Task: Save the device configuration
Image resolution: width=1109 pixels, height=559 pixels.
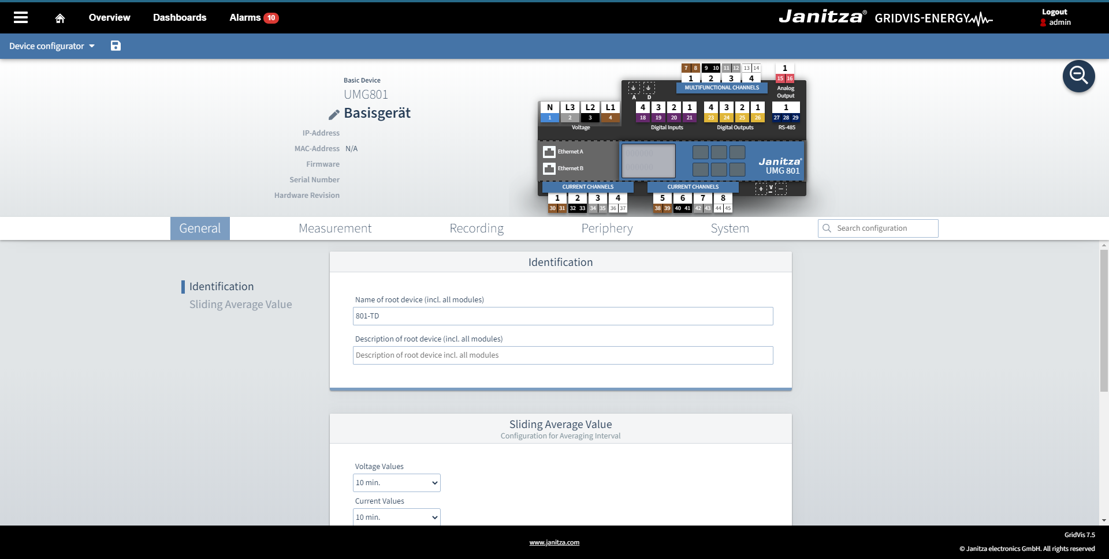Action: click(116, 46)
